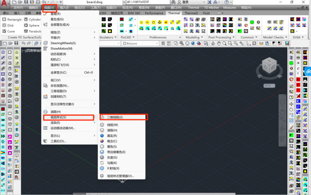
Task: Click the binoculars search icon
Action: pos(173,2)
